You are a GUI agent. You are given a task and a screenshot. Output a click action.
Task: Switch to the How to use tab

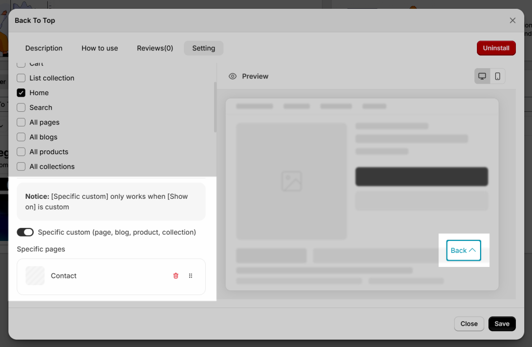click(x=100, y=48)
